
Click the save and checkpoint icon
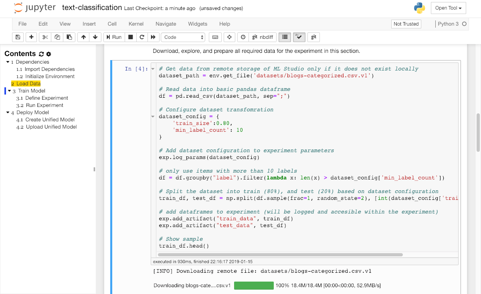(18, 37)
